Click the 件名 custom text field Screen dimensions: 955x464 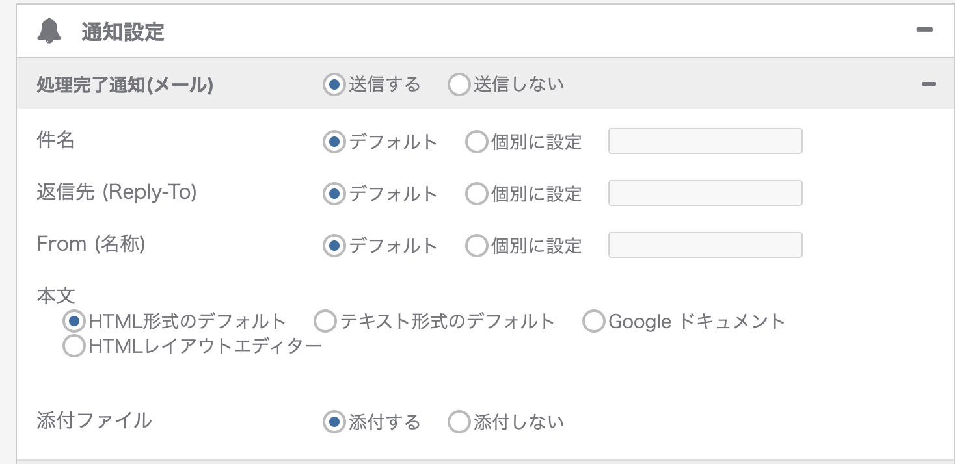tap(705, 141)
